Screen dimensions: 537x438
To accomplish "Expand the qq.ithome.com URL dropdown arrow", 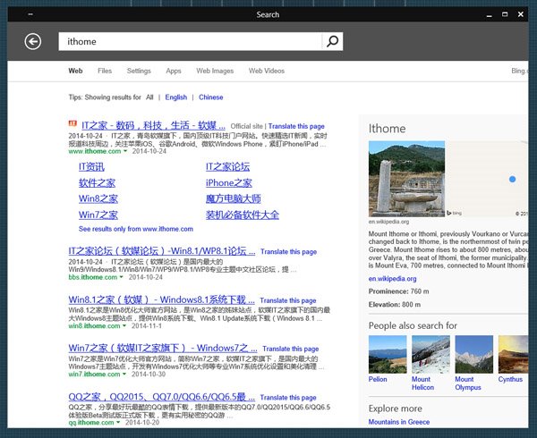I will click(118, 423).
